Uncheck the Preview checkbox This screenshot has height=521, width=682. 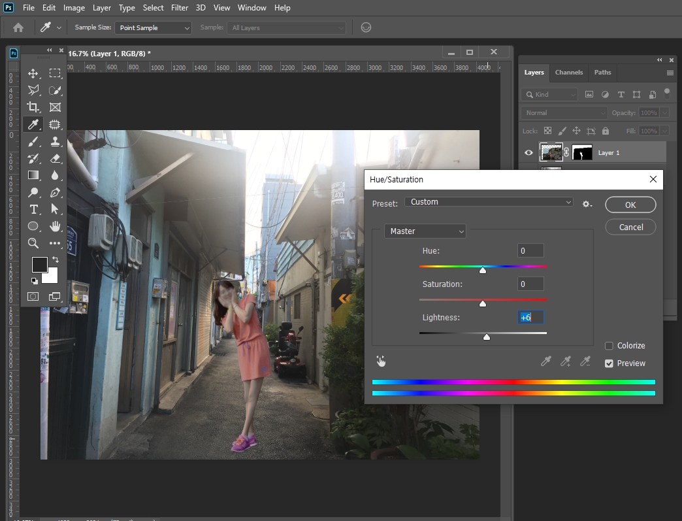609,363
